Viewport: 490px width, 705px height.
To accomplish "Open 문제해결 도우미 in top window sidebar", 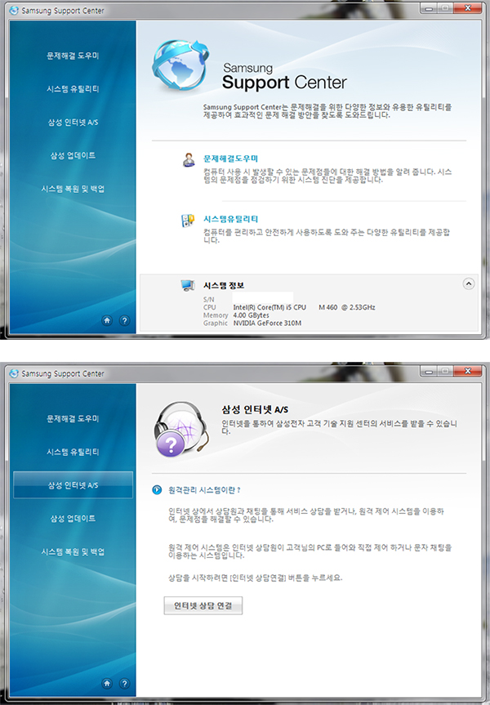I will tap(73, 56).
